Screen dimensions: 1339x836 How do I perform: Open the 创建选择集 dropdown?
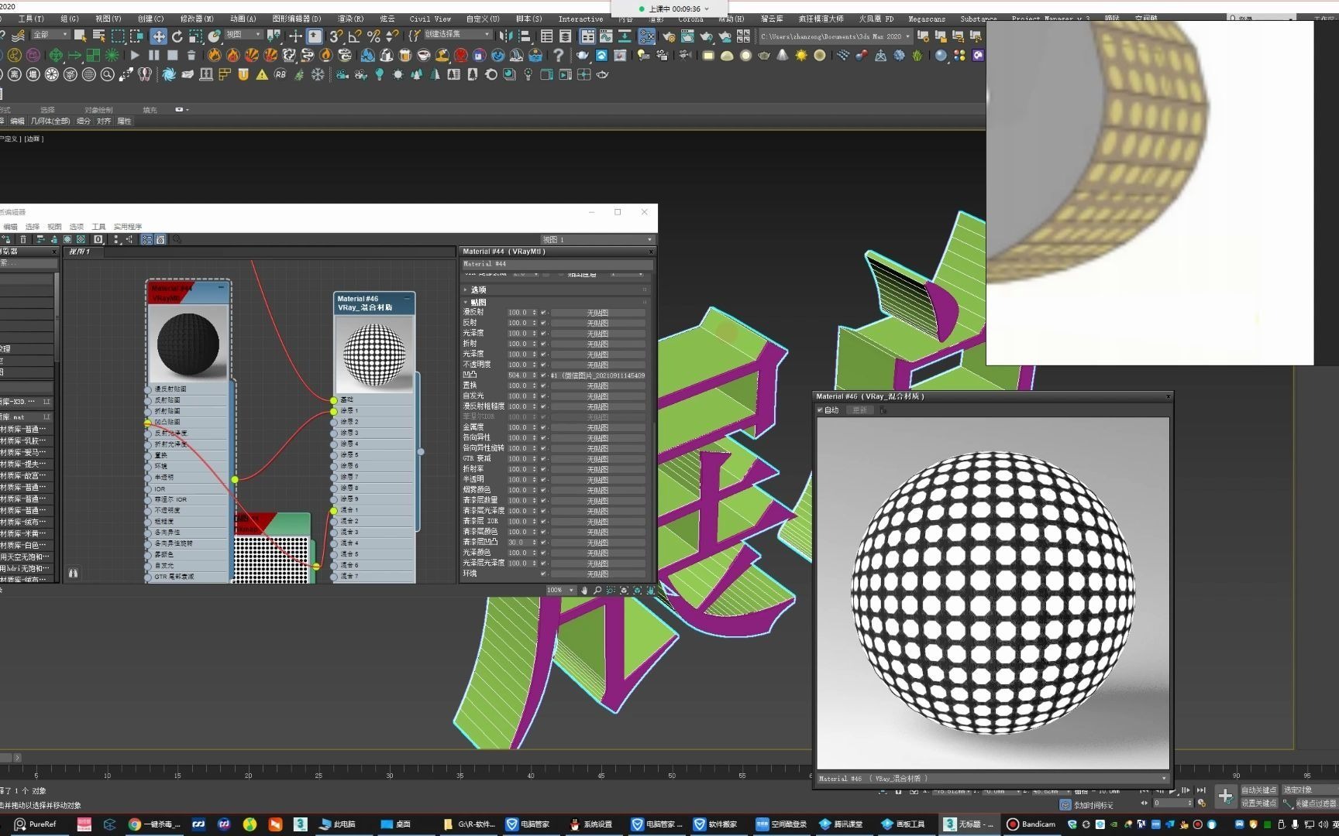[457, 35]
